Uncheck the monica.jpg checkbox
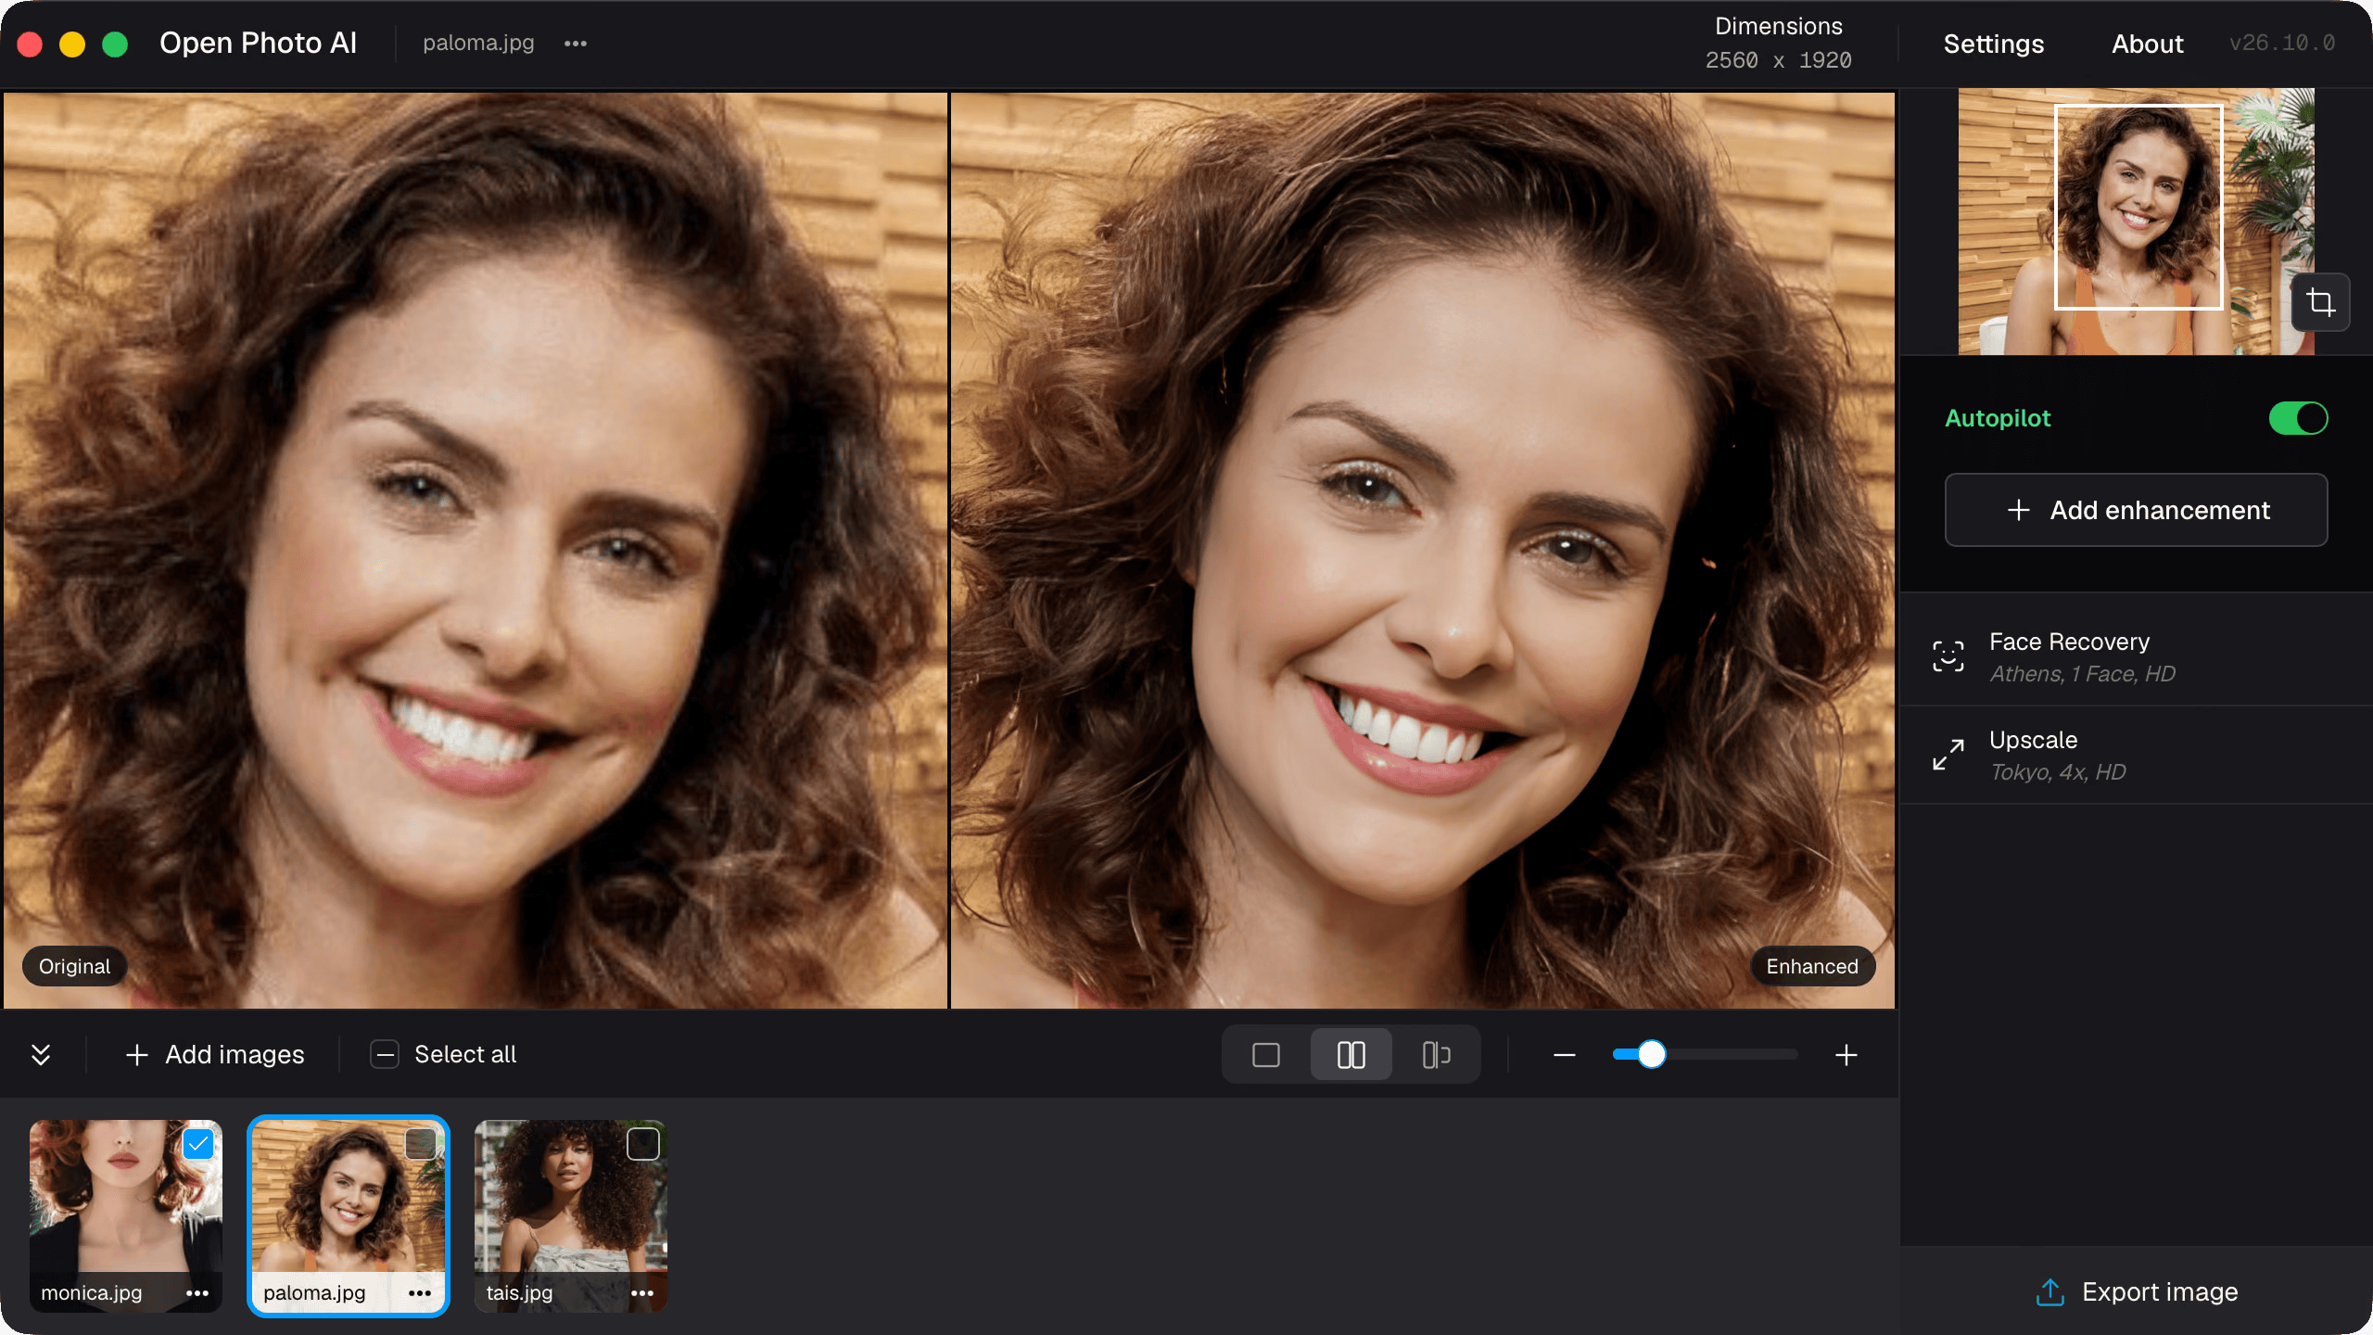2373x1335 pixels. 198,1145
